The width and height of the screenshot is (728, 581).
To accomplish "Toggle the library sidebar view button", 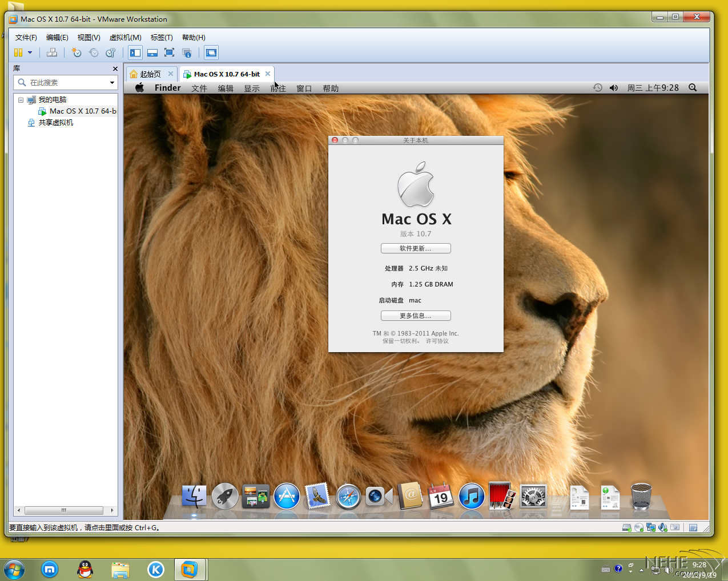I will click(x=135, y=53).
